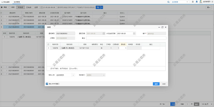Click the maximize icon of the edit dialog
The image size is (214, 107).
tap(162, 27)
